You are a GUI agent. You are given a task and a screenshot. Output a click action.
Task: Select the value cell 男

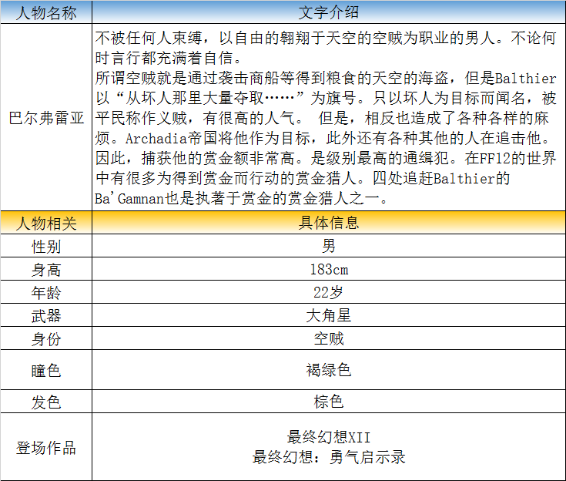(329, 246)
